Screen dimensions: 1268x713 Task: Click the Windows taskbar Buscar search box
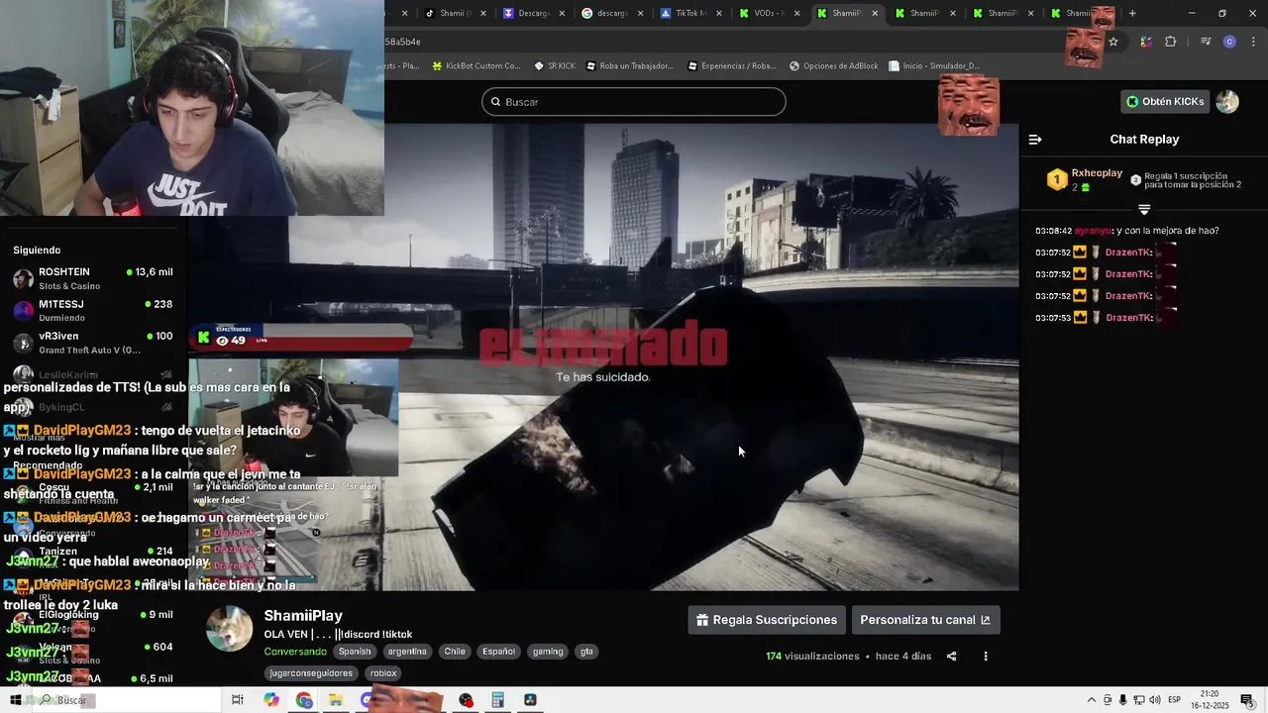point(126,700)
